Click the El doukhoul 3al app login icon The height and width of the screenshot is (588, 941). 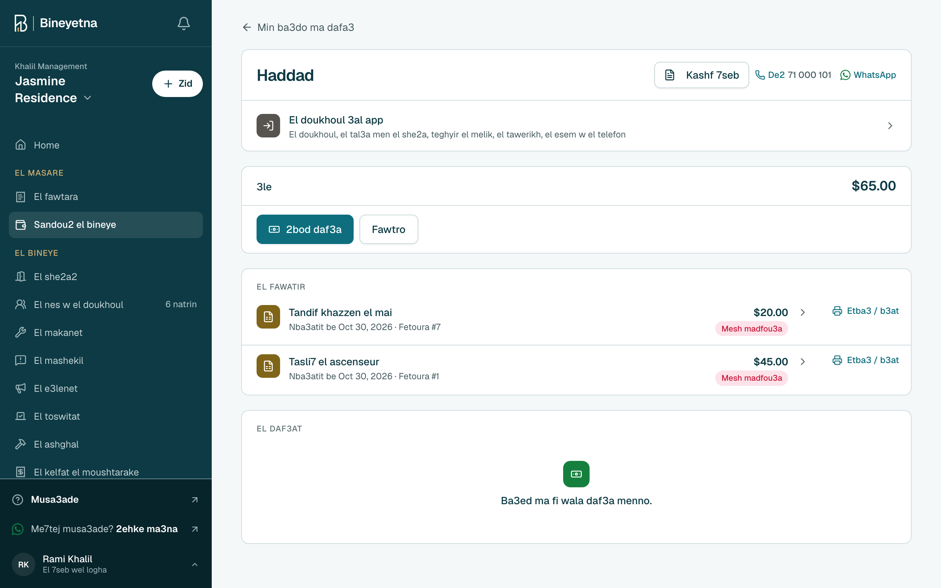click(x=268, y=126)
